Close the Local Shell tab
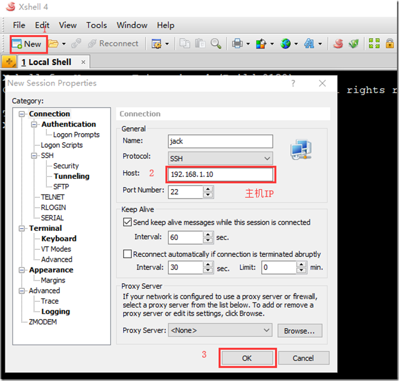This screenshot has width=399, height=381. 83,62
